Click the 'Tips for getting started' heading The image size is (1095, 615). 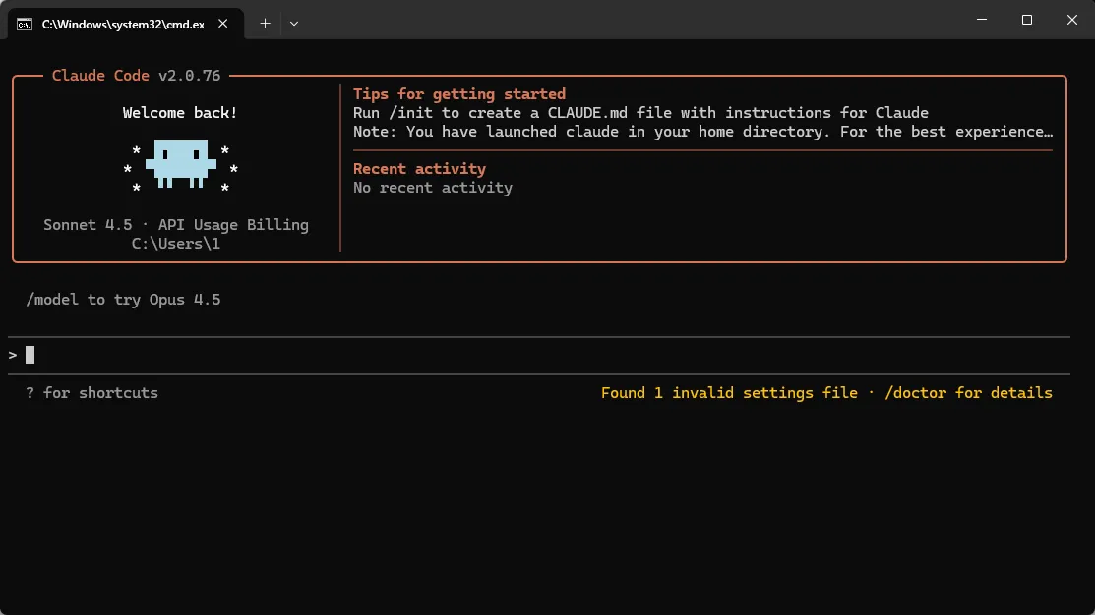(458, 94)
